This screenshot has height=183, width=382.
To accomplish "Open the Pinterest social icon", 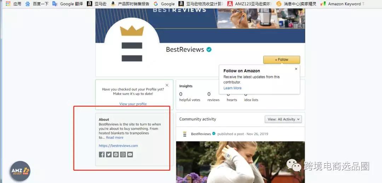I will 116,154.
